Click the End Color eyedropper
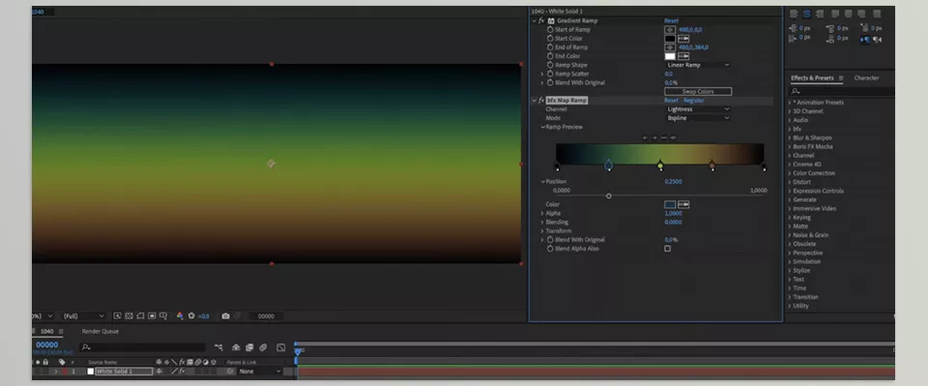928x386 pixels. coord(683,56)
